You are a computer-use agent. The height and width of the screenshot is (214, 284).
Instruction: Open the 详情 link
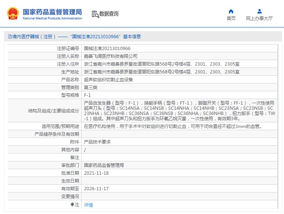[x=88, y=205]
